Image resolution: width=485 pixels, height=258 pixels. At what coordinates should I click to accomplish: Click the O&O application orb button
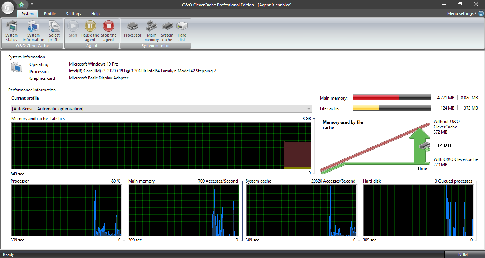[x=8, y=8]
